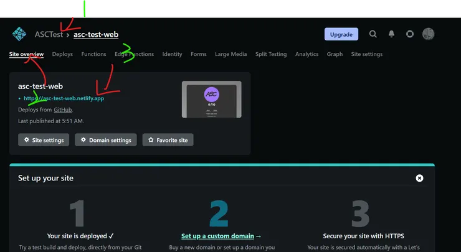The width and height of the screenshot is (461, 252).
Task: Open the Forms tab
Action: [x=199, y=54]
